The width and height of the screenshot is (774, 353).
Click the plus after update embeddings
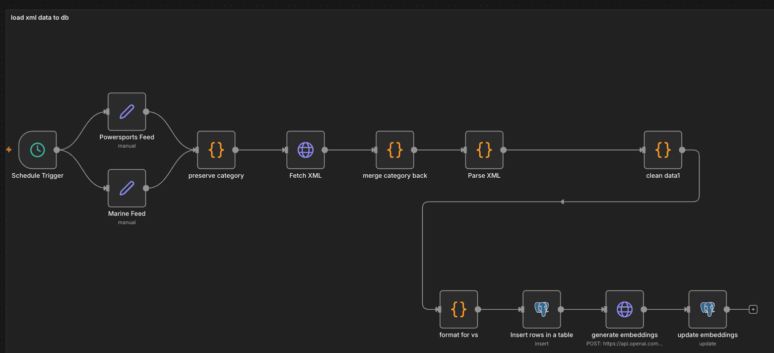point(752,309)
